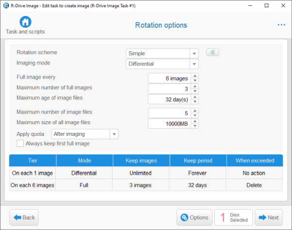Minimize the R-Drive Image window
Screen dimensions: 292x230
250,6
